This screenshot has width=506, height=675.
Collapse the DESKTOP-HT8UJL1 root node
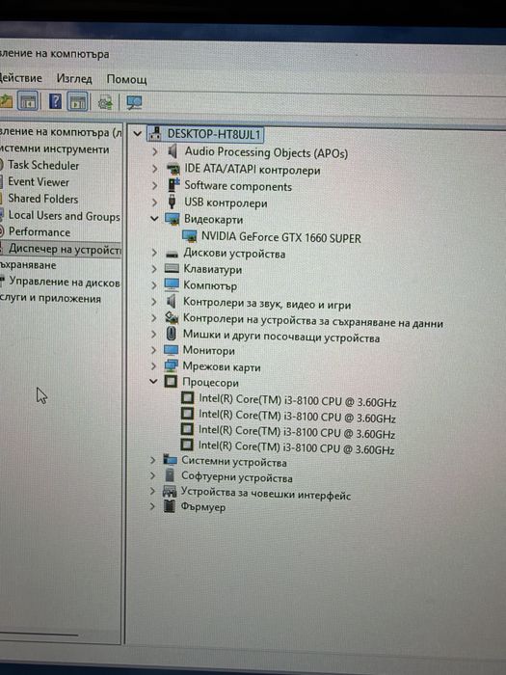point(137,133)
